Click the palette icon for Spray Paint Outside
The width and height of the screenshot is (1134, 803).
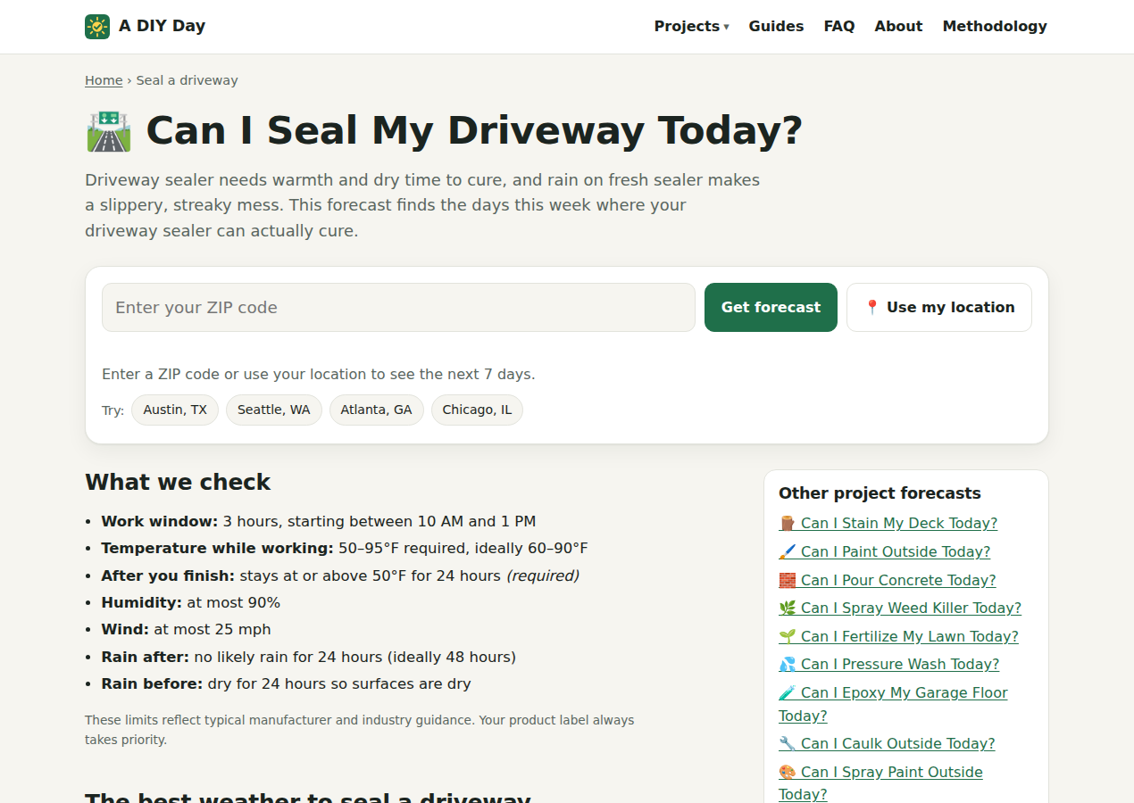coord(787,773)
